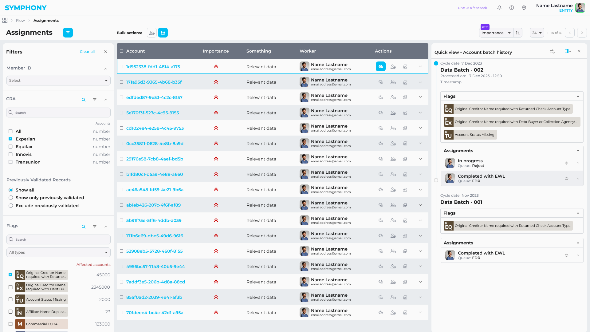The width and height of the screenshot is (590, 332).
Task: Open the Member ID Select dropdown
Action: [58, 81]
